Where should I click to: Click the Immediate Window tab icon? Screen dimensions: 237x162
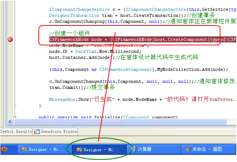37,132
